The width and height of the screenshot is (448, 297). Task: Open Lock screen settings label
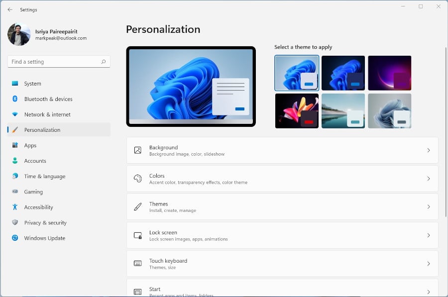pyautogui.click(x=163, y=232)
